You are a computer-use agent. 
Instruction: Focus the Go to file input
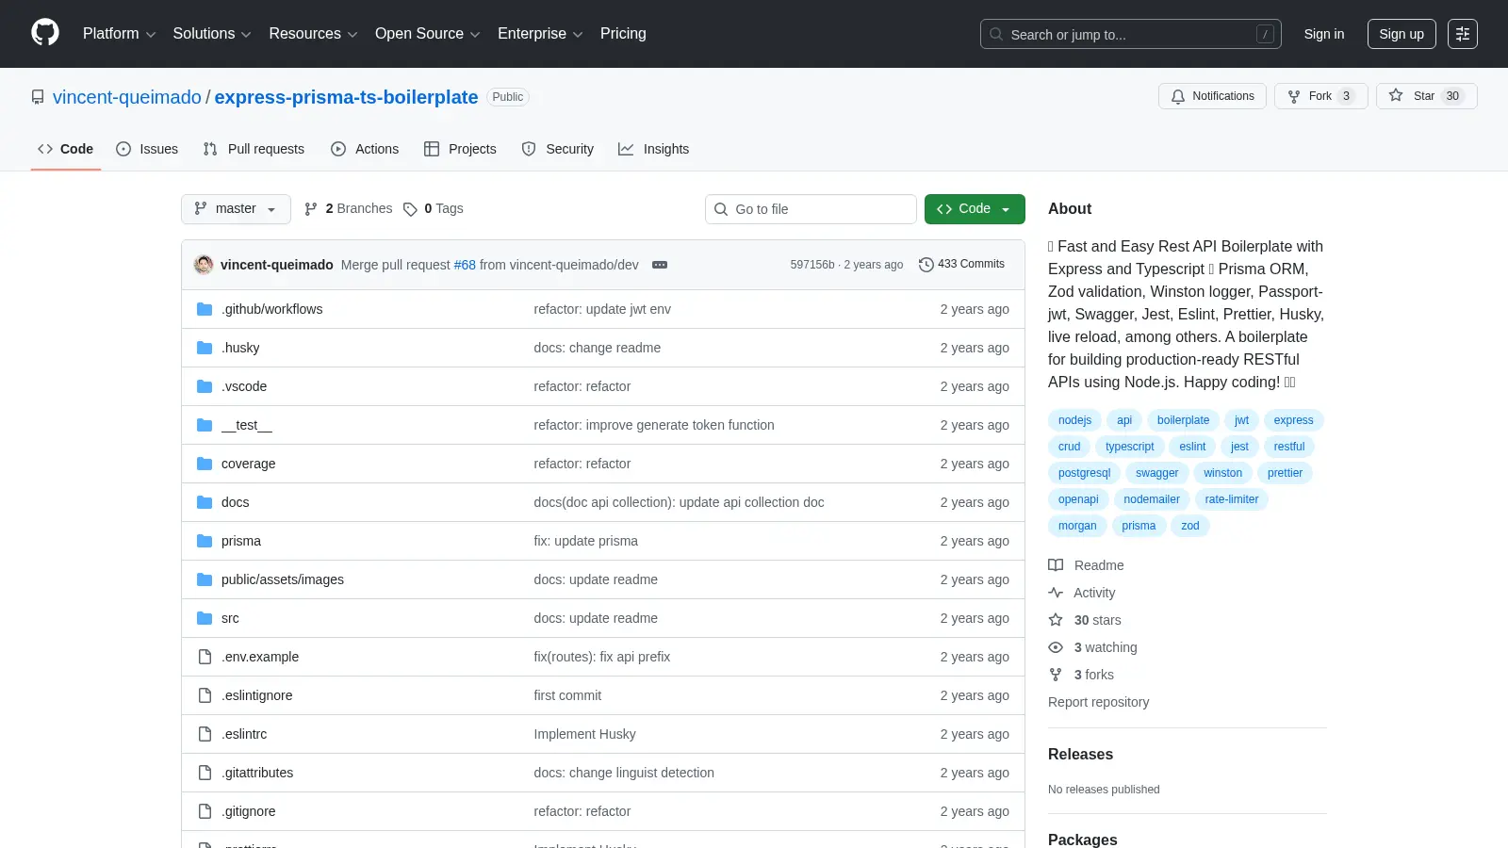(811, 209)
